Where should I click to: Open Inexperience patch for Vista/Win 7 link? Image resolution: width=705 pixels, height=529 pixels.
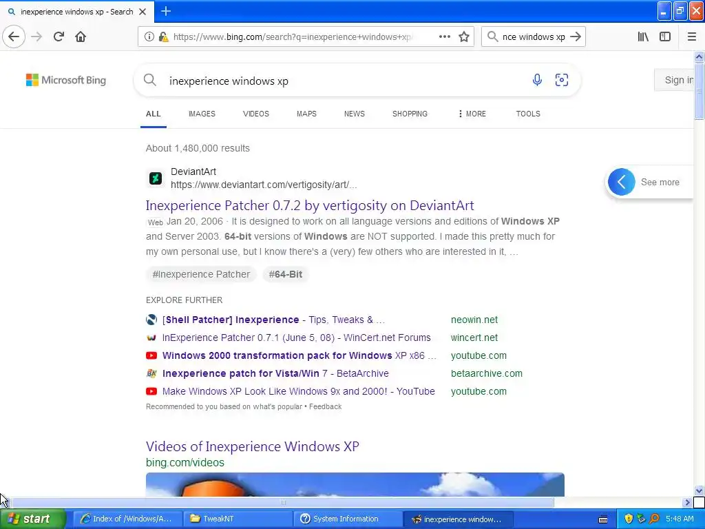click(275, 373)
